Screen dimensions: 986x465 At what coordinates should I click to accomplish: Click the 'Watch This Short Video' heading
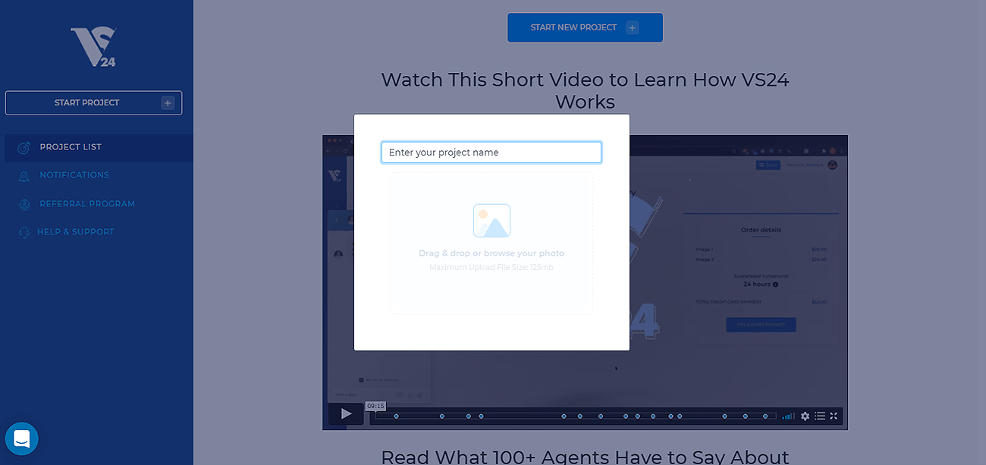(x=585, y=90)
